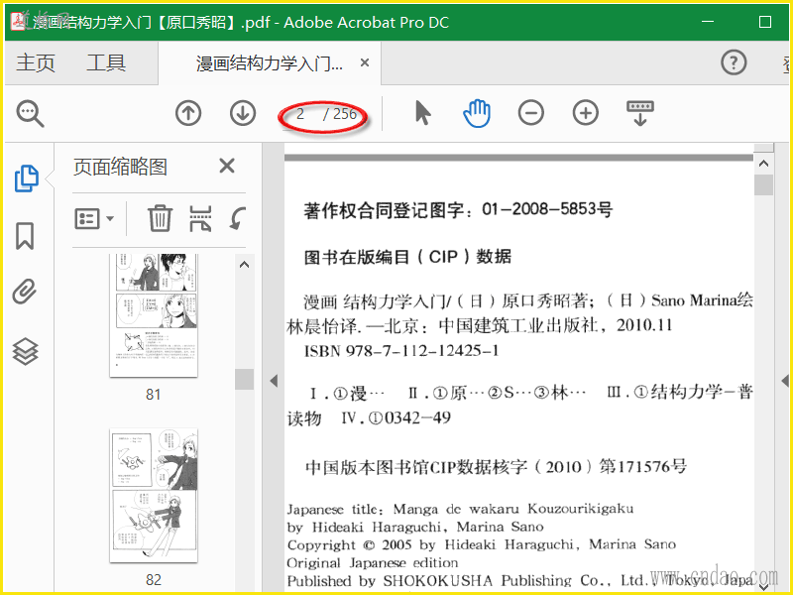This screenshot has width=793, height=595.
Task: Select page 81 thumbnail
Action: tap(154, 315)
